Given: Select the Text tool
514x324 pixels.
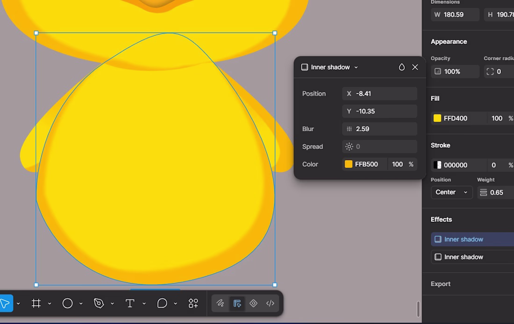Looking at the screenshot, I should pos(130,303).
